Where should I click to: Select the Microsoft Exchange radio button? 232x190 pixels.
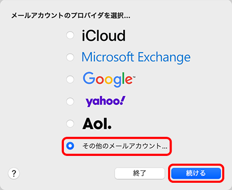[70, 57]
